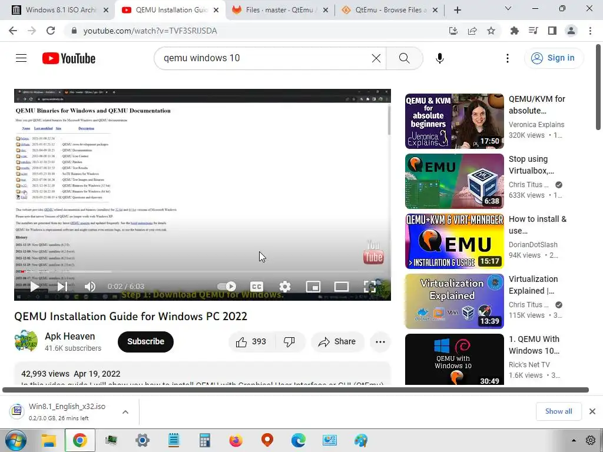Open Chrome profile avatar
Image resolution: width=603 pixels, height=452 pixels.
571,31
